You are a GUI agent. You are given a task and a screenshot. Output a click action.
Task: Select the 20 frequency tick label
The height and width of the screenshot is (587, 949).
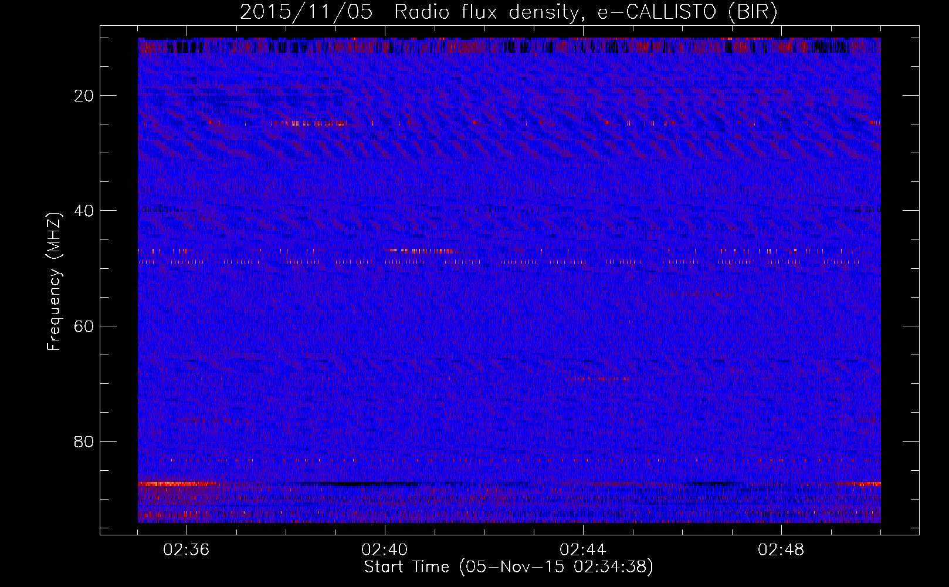84,96
